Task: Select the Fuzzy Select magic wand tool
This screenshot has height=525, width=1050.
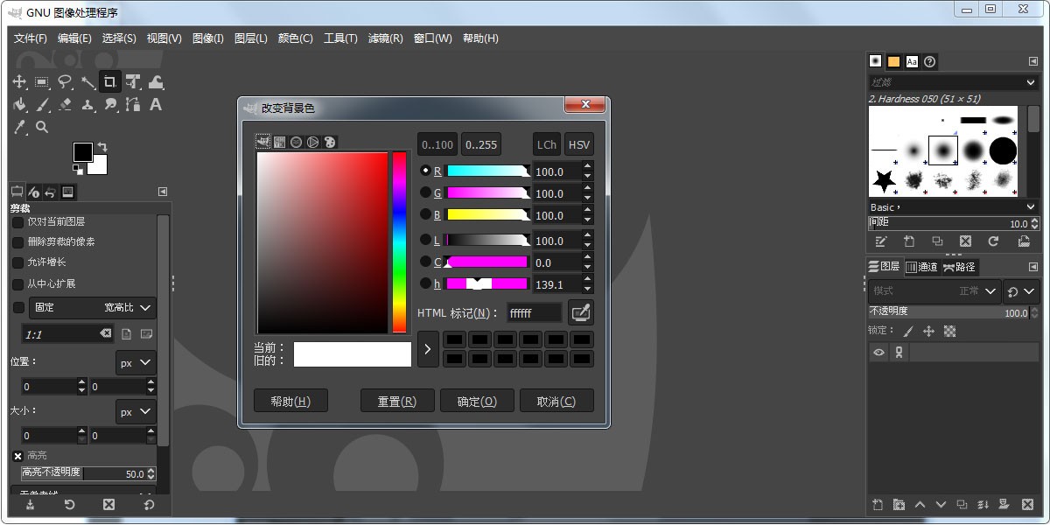Action: click(87, 81)
